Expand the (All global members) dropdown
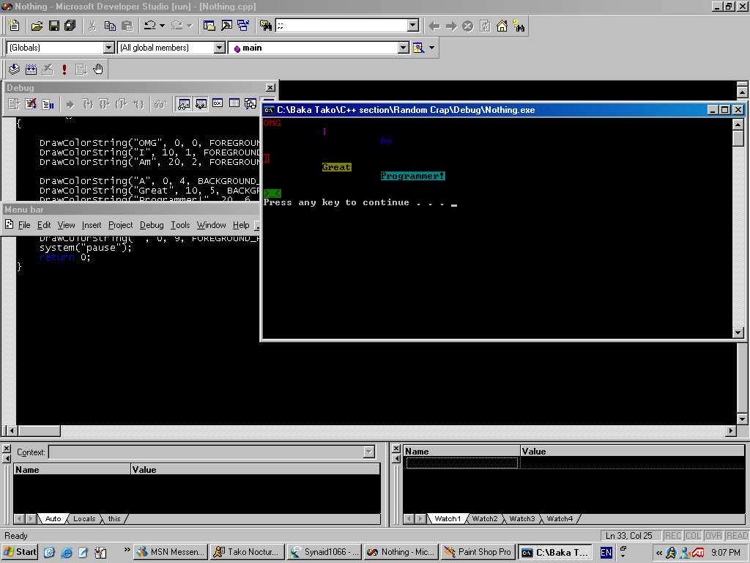The width and height of the screenshot is (750, 563). 219,48
